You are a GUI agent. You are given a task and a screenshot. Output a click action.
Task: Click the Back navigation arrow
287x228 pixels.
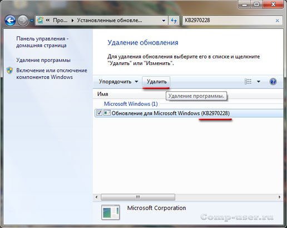[10, 20]
